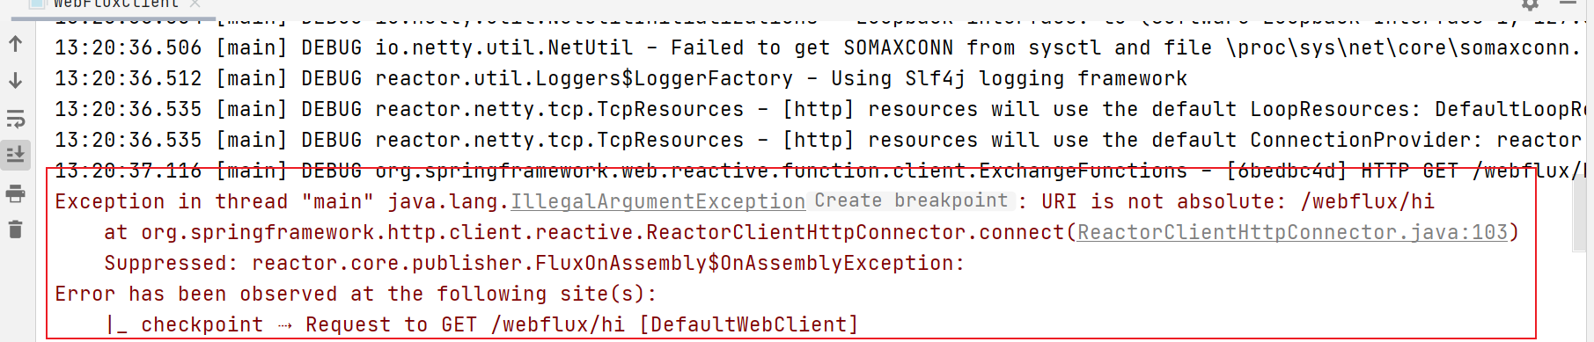Click the 'Suppressed: FluxOnAssembly$OnAssemblyException' line

[534, 263]
